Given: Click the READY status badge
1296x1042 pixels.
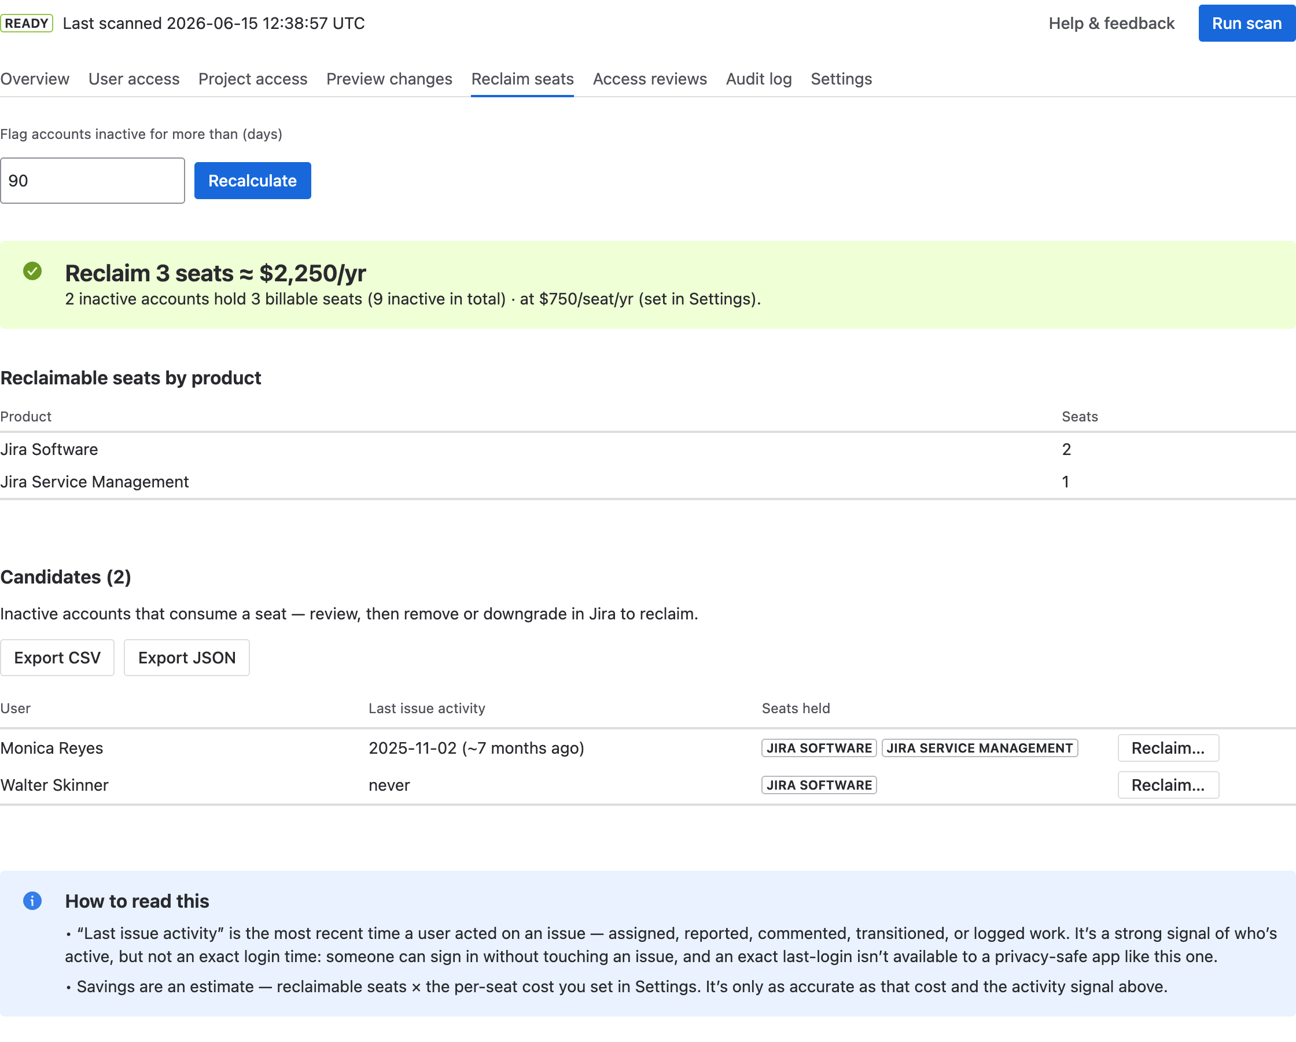Looking at the screenshot, I should (27, 24).
